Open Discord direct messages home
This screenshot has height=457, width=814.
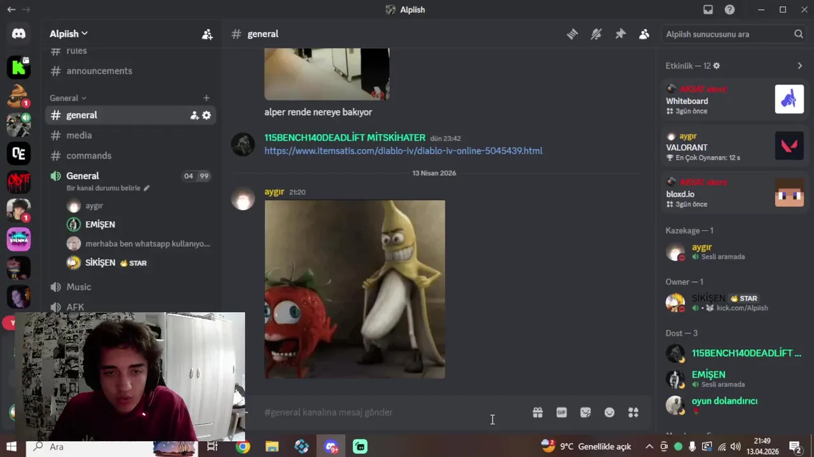(x=18, y=34)
